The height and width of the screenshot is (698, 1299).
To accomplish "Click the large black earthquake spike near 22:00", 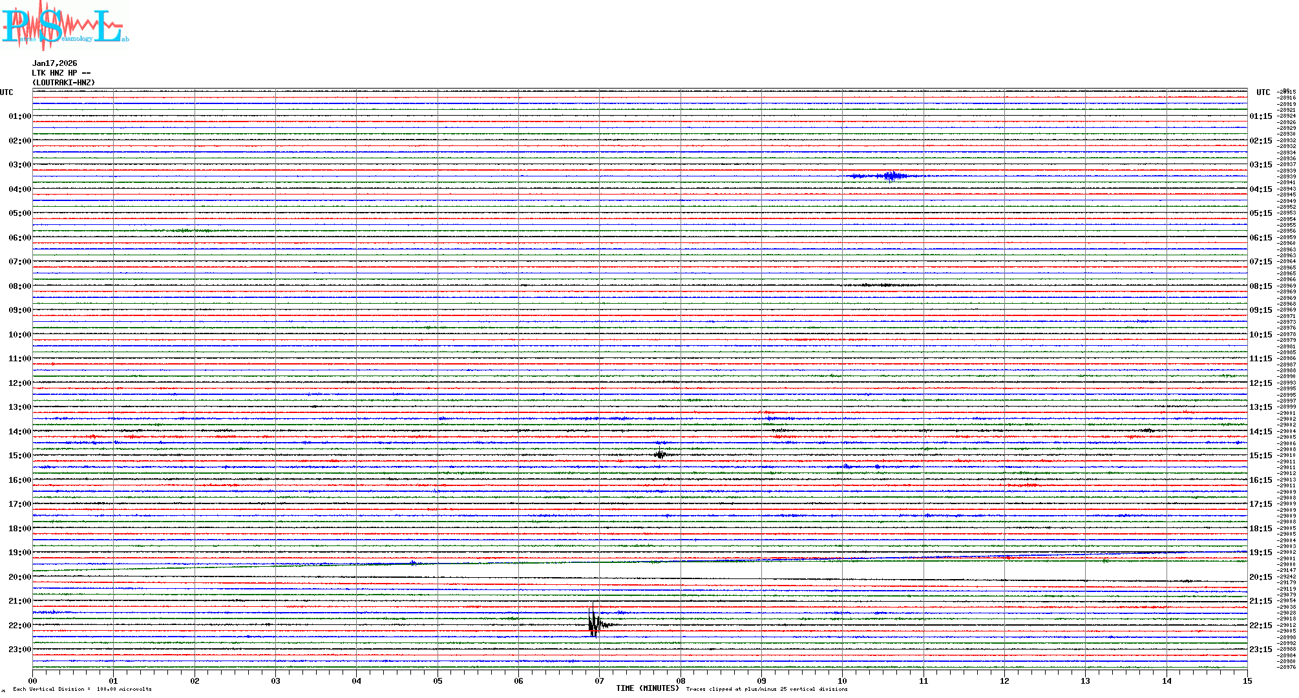I will click(593, 624).
